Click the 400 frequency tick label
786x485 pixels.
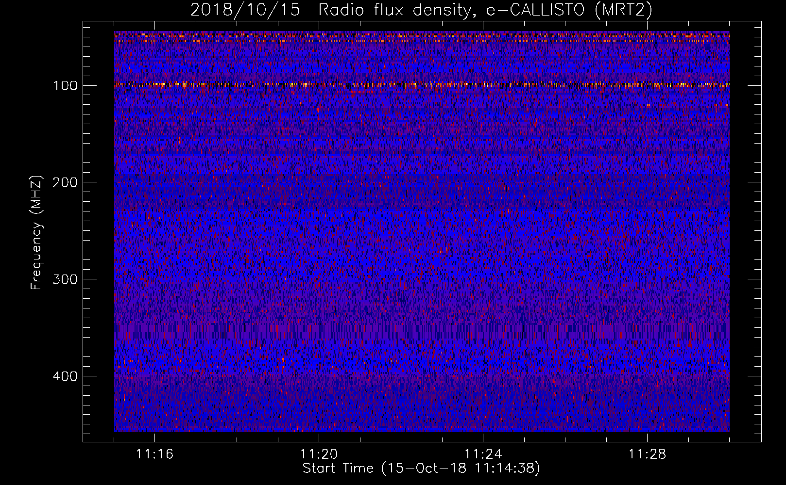click(65, 376)
